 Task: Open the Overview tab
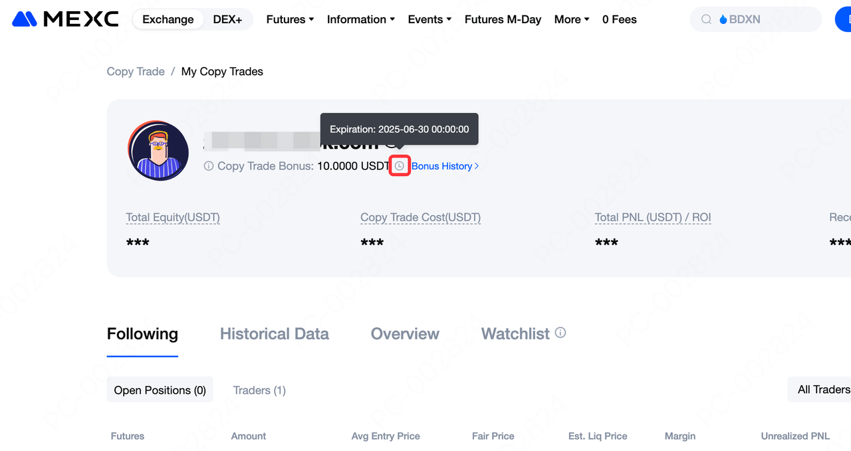coord(405,333)
